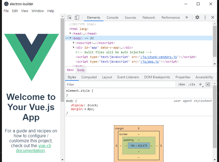Toggle the .cls element classes button

pyautogui.click(x=192, y=84)
